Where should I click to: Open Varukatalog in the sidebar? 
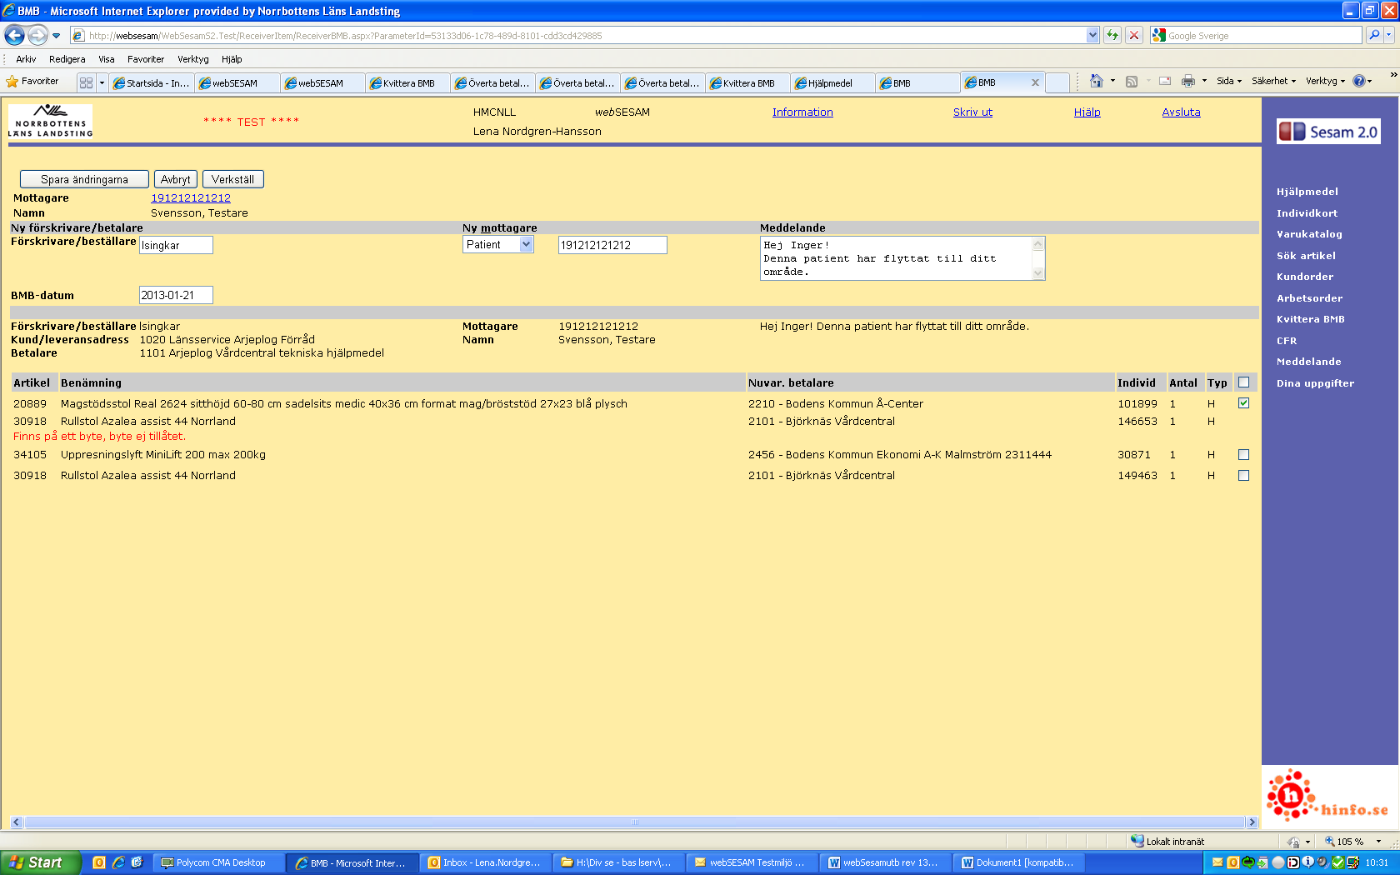point(1309,234)
